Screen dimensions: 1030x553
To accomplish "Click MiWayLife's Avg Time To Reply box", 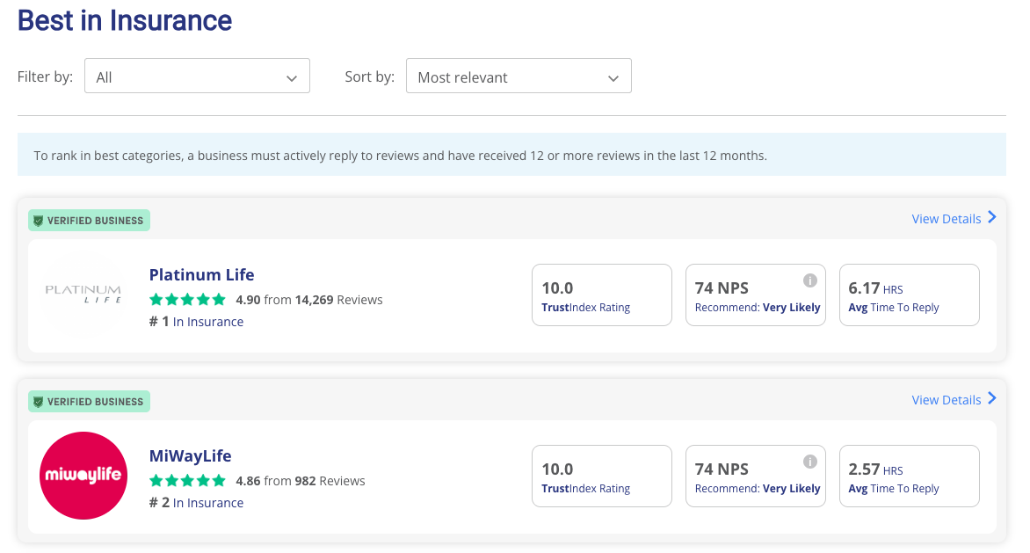I will point(909,477).
